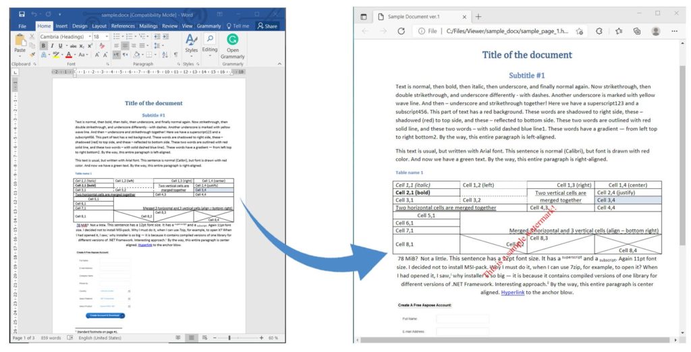The image size is (691, 352).
Task: Click the browser profile avatar
Action: click(656, 31)
